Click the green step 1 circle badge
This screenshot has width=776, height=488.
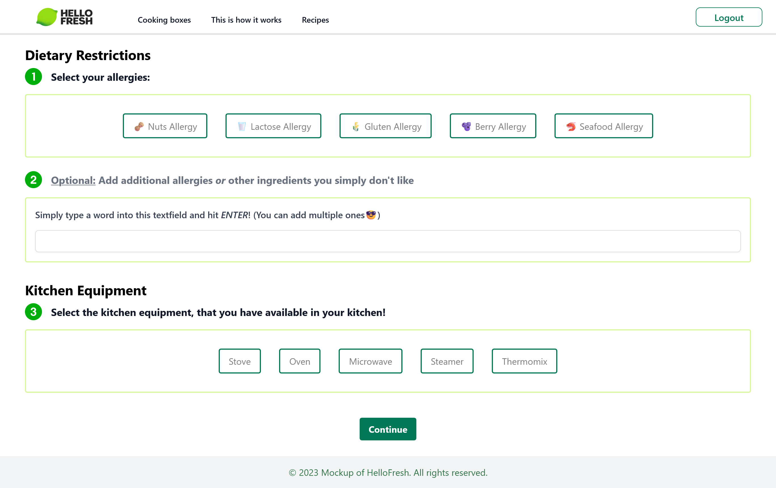coord(33,77)
